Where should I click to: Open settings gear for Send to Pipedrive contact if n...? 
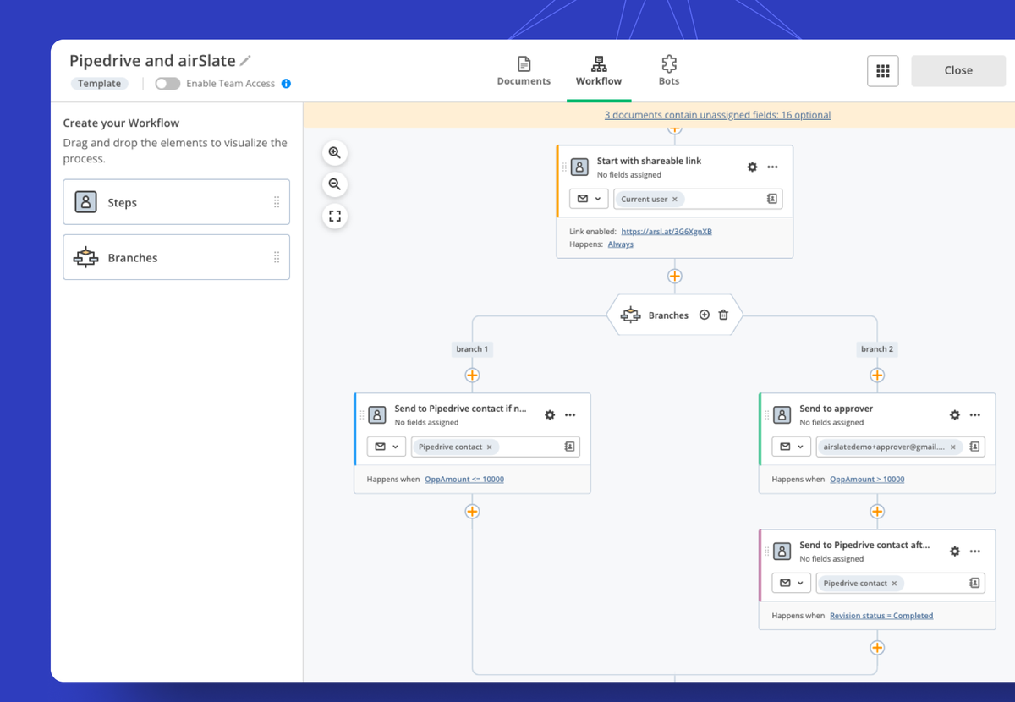tap(550, 415)
